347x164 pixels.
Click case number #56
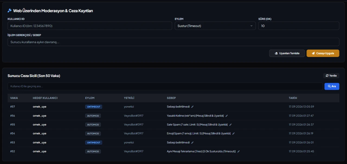coord(12,116)
